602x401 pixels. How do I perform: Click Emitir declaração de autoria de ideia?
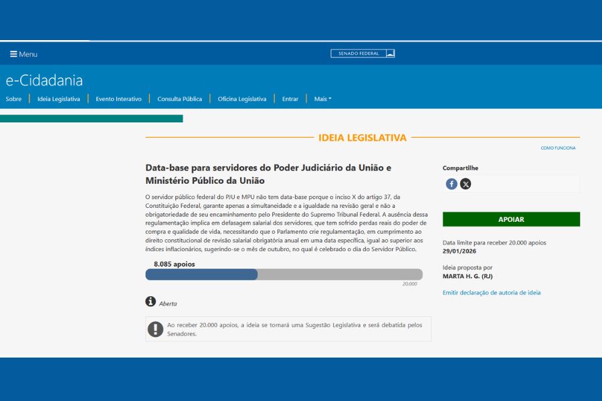pyautogui.click(x=492, y=293)
